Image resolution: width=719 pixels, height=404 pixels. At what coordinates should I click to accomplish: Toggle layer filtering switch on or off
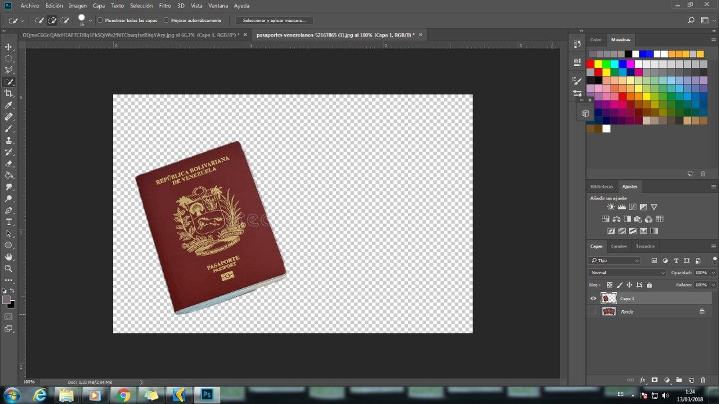(x=714, y=260)
